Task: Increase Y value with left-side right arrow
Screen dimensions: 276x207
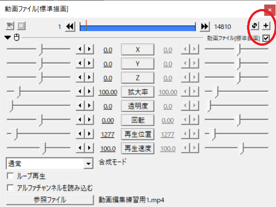Action: [x=89, y=63]
